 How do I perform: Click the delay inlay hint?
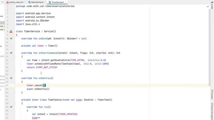[86, 64]
